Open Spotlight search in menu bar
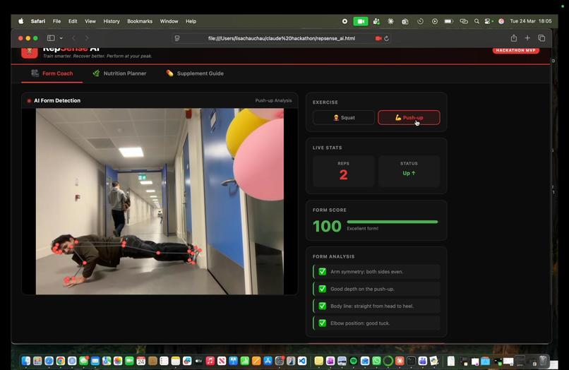 (477, 21)
